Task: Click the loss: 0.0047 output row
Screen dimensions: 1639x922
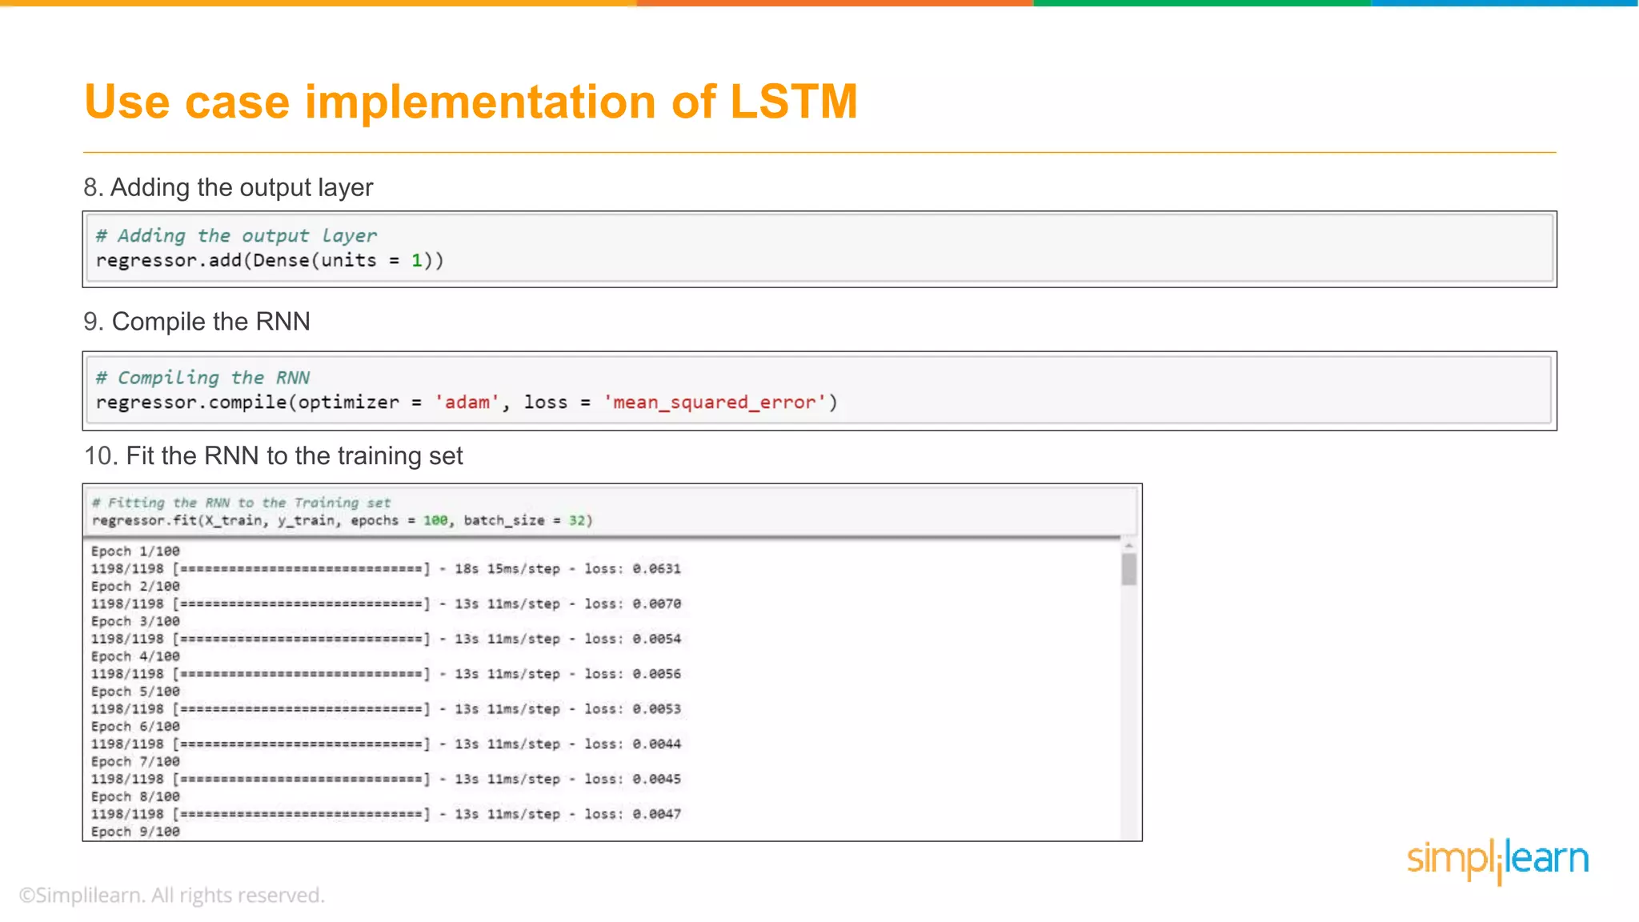Action: pos(386,814)
